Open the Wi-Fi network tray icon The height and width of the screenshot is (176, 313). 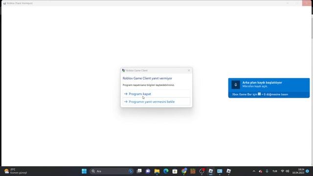click(x=282, y=171)
